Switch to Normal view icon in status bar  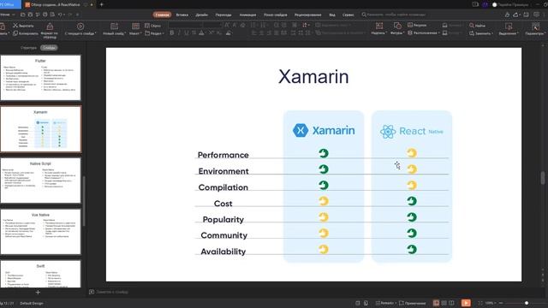pyautogui.click(x=436, y=303)
